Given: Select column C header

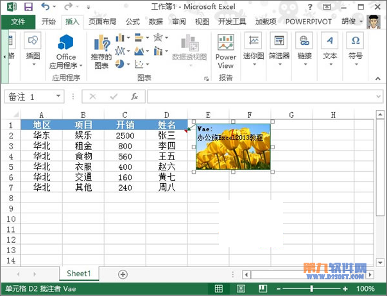Looking at the screenshot, I should point(125,115).
